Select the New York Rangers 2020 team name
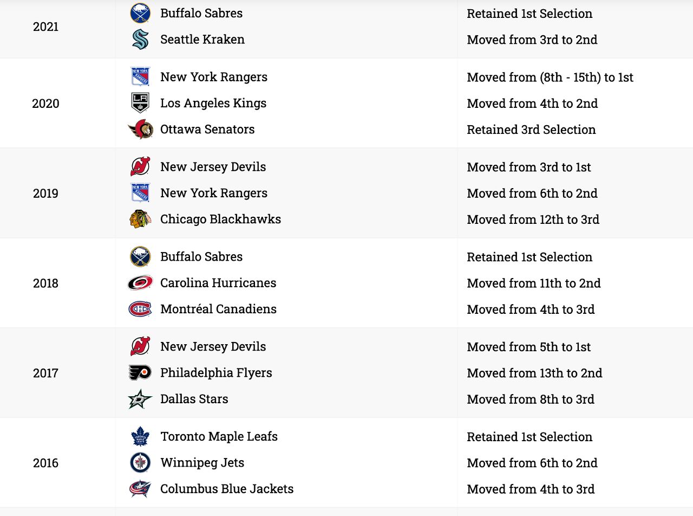This screenshot has width=693, height=516. coord(213,77)
